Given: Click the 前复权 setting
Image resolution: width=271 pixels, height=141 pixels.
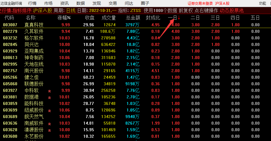Looking at the screenshot, I should point(186,10).
